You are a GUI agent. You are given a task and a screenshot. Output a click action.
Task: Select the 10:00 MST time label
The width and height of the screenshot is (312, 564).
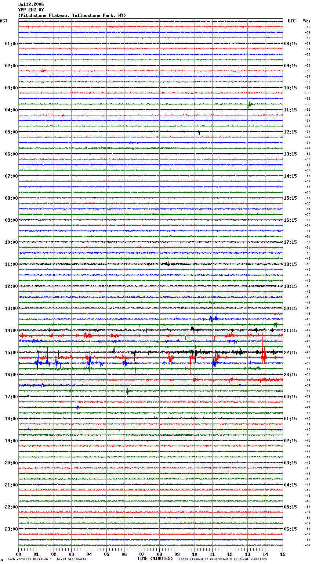pos(11,242)
